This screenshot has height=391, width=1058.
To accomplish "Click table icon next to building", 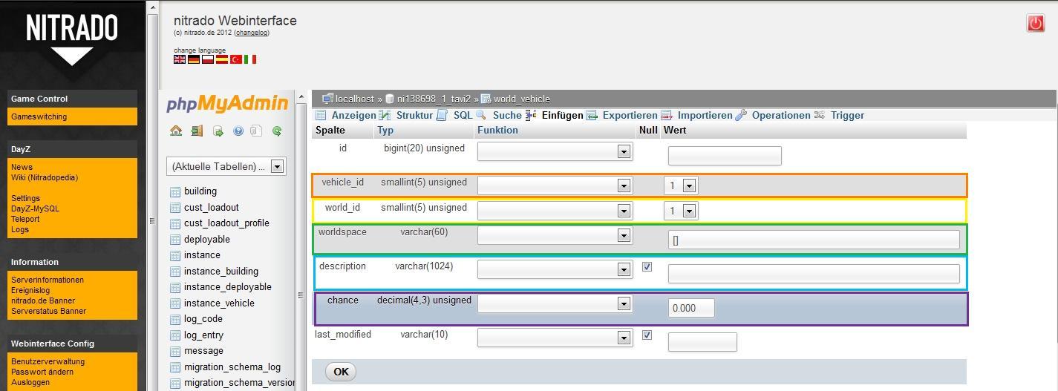I will (175, 191).
